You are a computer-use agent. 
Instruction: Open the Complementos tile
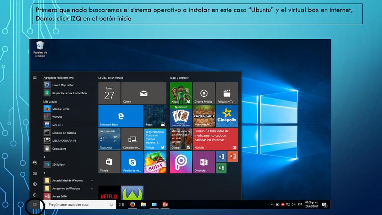pyautogui.click(x=132, y=139)
